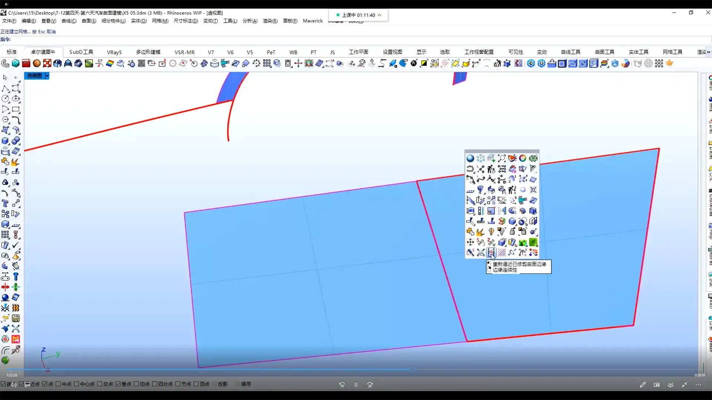Enable the 交点 intersection snap checkbox

[100, 384]
